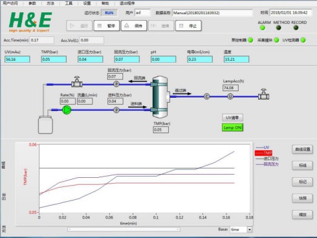
Task: Open the Base time dropdown arrow
Action: pos(250,230)
